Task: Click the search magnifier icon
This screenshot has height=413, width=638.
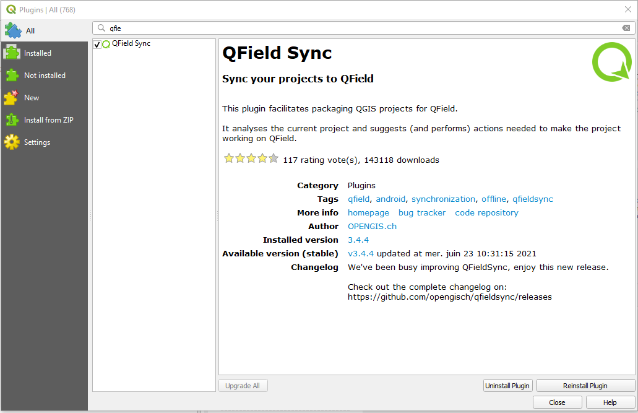Action: pyautogui.click(x=101, y=28)
